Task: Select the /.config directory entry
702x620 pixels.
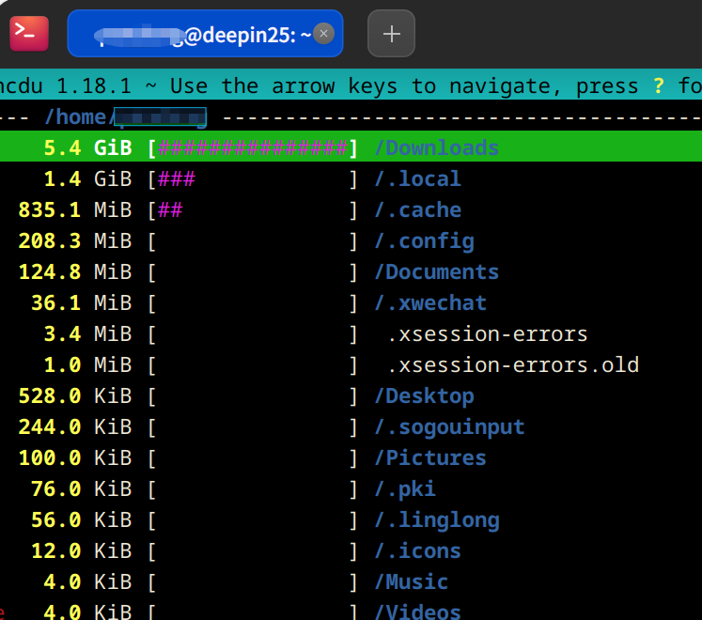Action: (x=424, y=241)
